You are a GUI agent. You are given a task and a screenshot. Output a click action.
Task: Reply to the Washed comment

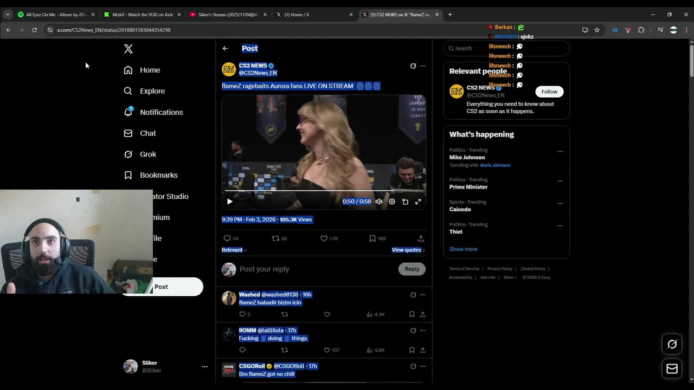click(x=245, y=314)
